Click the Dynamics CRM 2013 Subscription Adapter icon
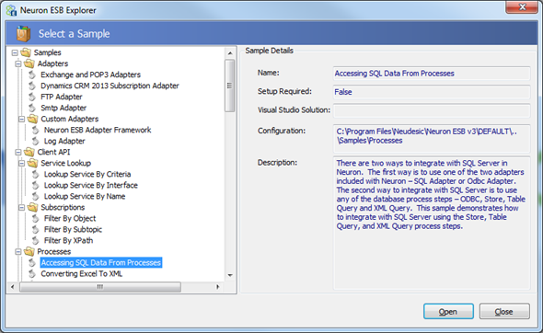Screen dimensions: 543x333 pos(32,86)
